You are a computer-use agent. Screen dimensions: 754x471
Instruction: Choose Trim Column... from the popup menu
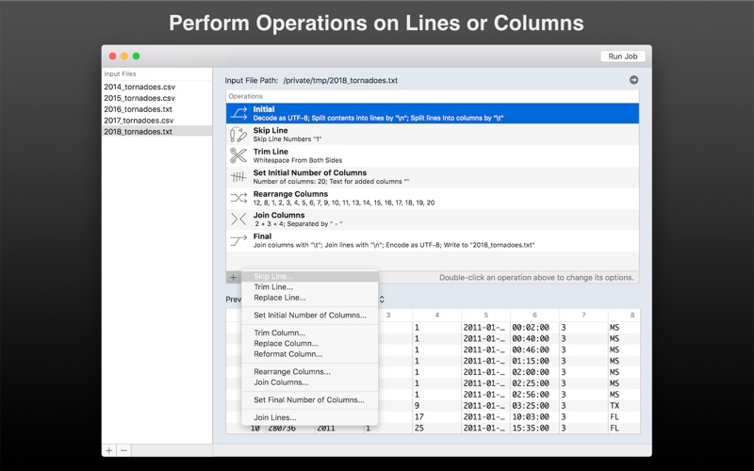[310, 333]
